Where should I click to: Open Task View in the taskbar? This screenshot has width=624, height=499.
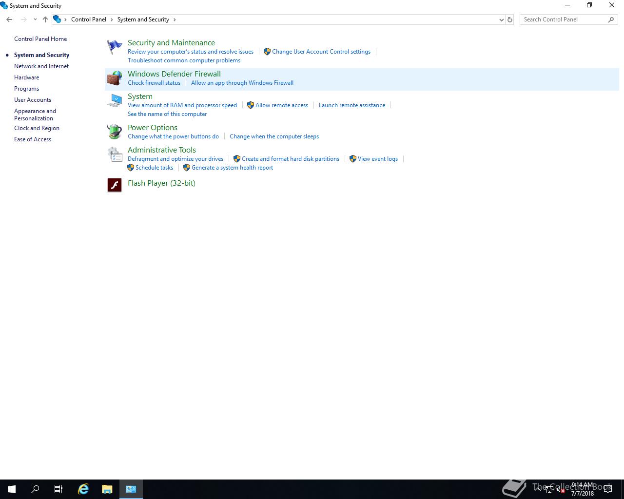[58, 489]
